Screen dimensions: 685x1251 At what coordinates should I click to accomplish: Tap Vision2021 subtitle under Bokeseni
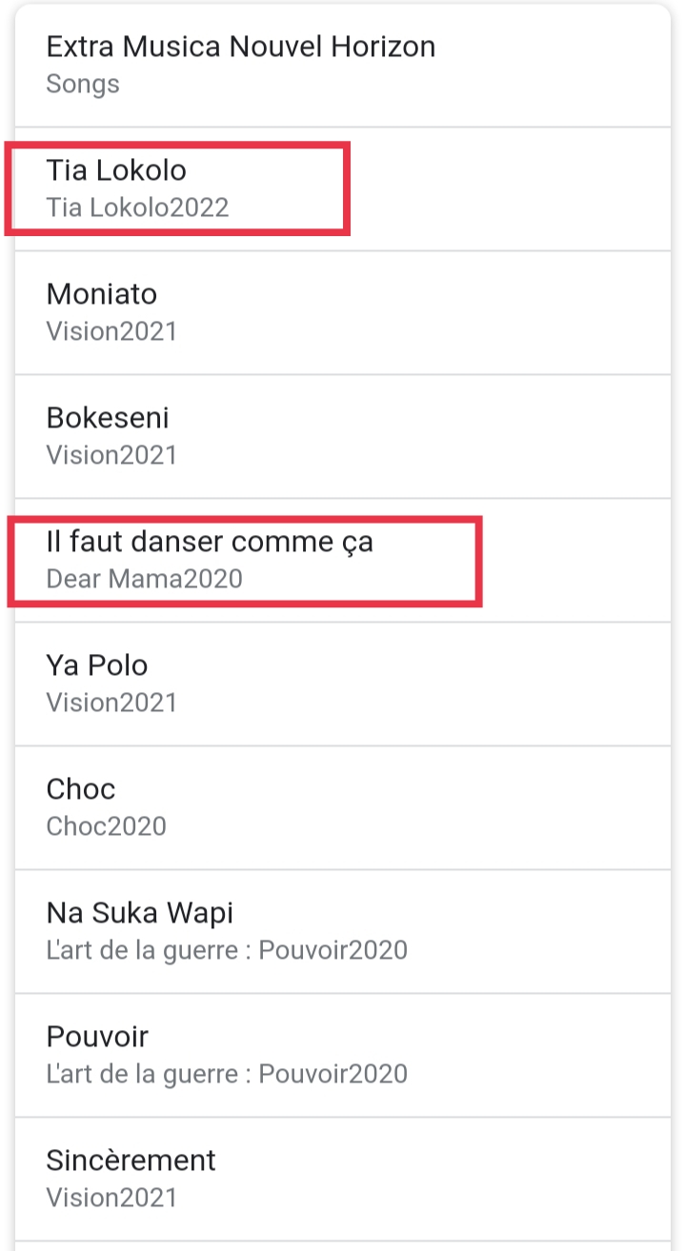(111, 455)
